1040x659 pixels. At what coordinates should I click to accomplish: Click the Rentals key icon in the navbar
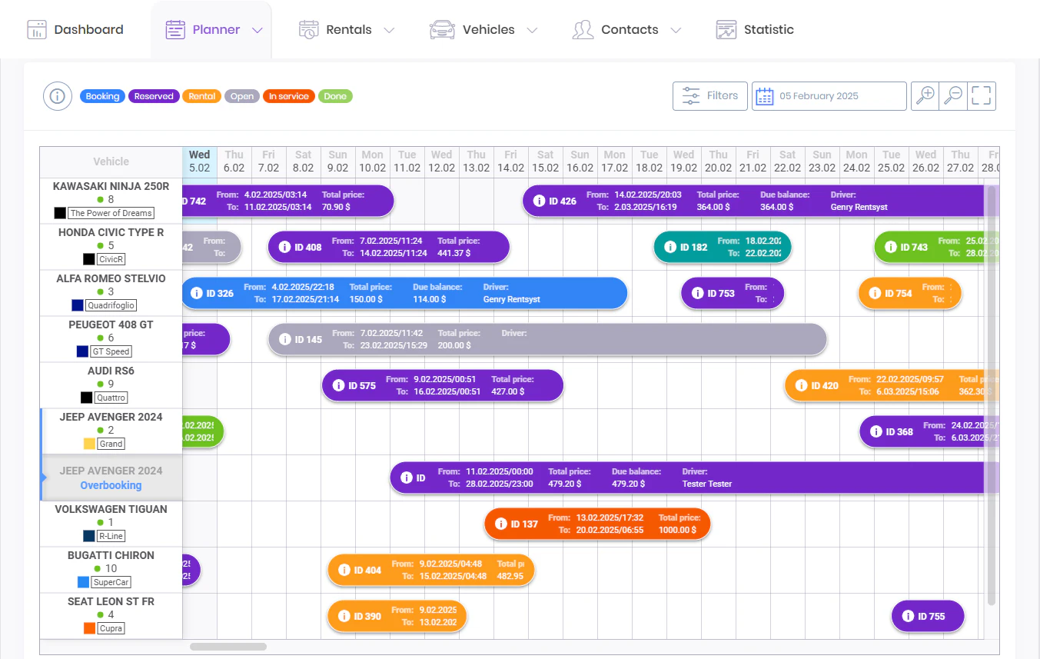(307, 28)
